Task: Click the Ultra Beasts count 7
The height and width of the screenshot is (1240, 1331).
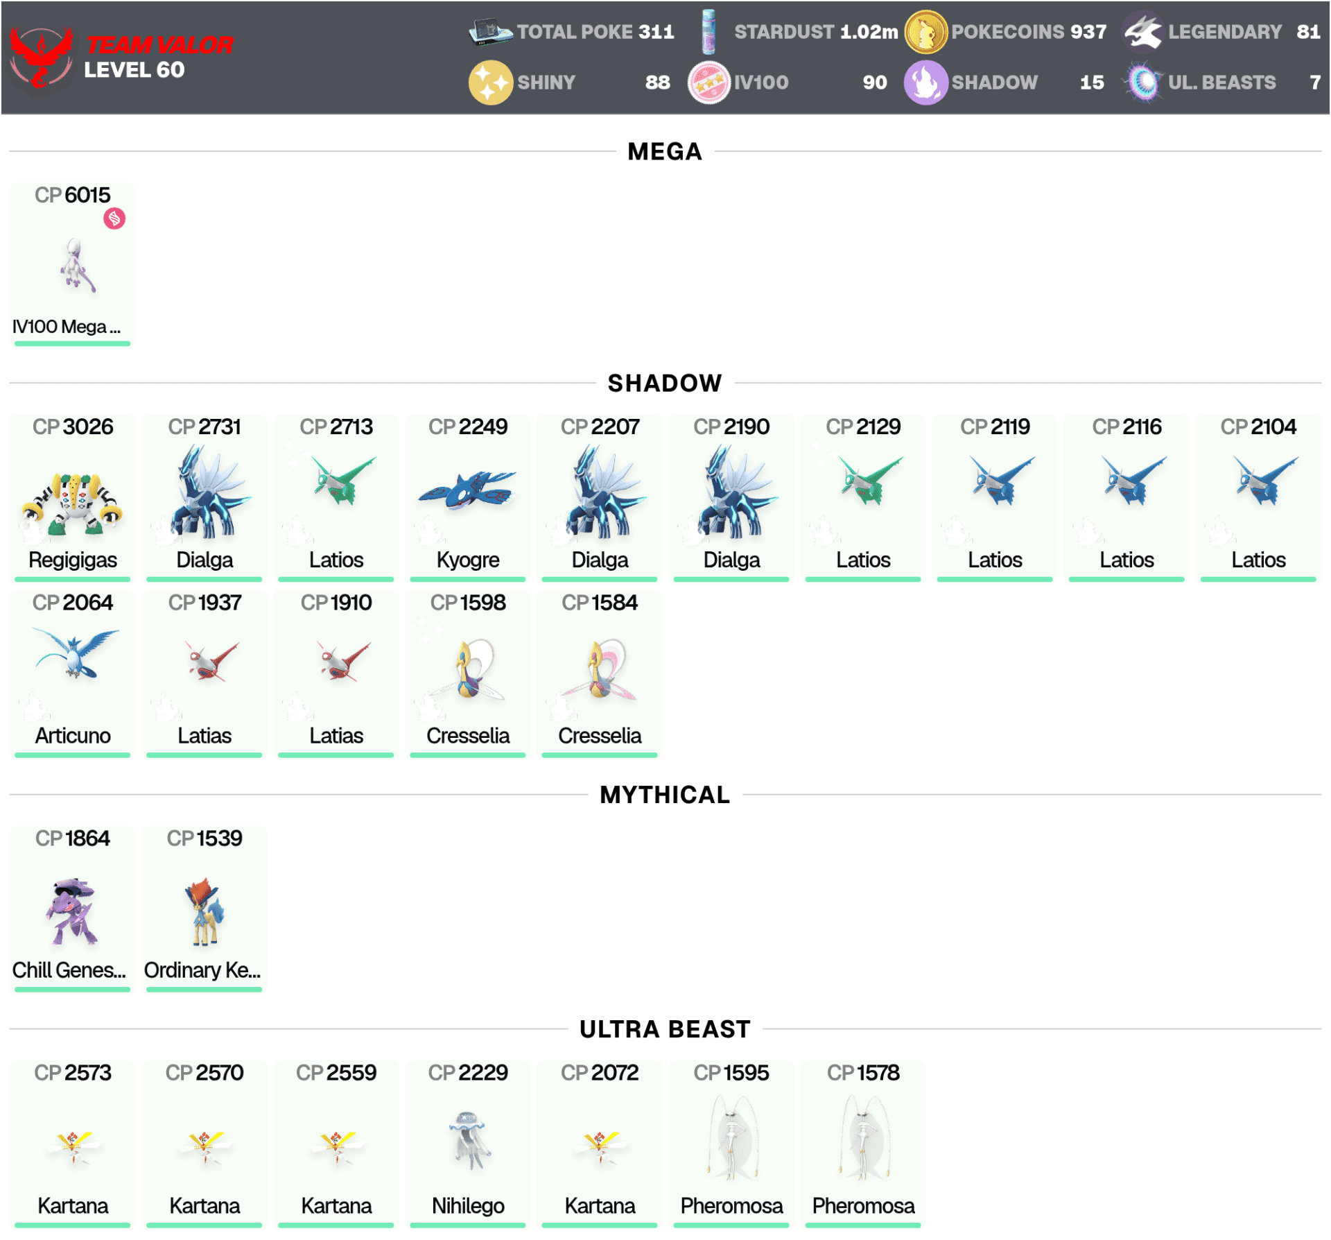Action: (x=1315, y=83)
